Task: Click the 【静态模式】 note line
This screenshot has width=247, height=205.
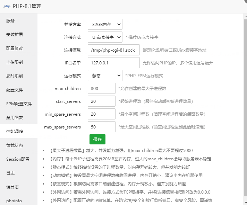Action: pyautogui.click(x=120, y=167)
